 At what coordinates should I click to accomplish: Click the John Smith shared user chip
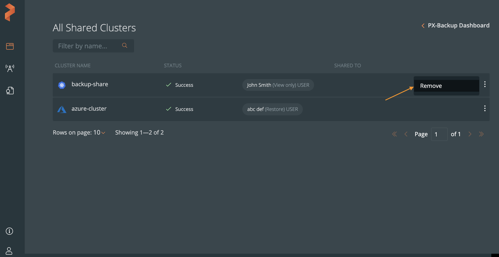278,85
